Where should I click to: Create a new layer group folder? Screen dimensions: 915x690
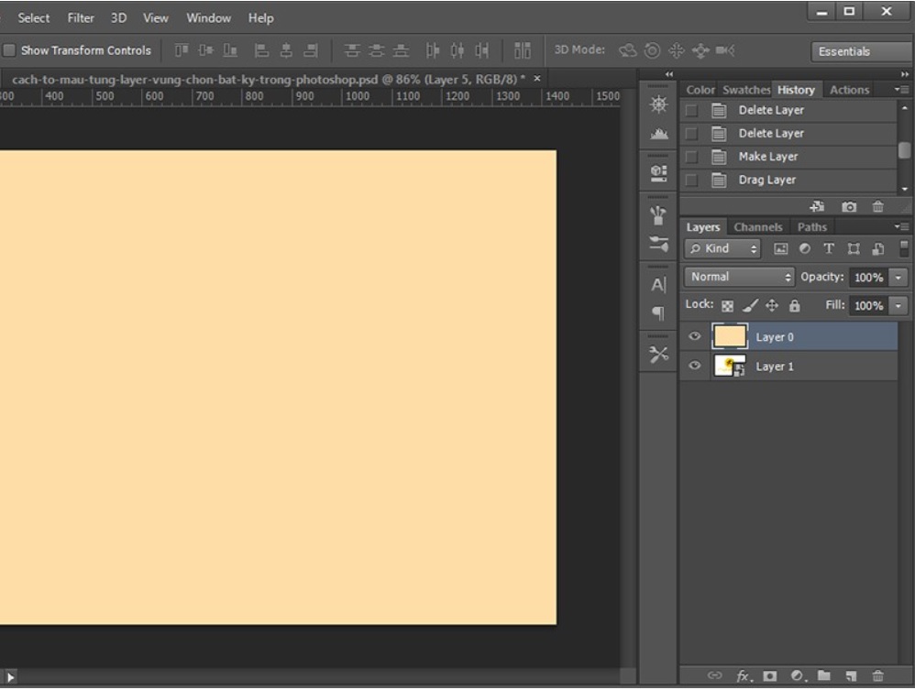(x=823, y=675)
